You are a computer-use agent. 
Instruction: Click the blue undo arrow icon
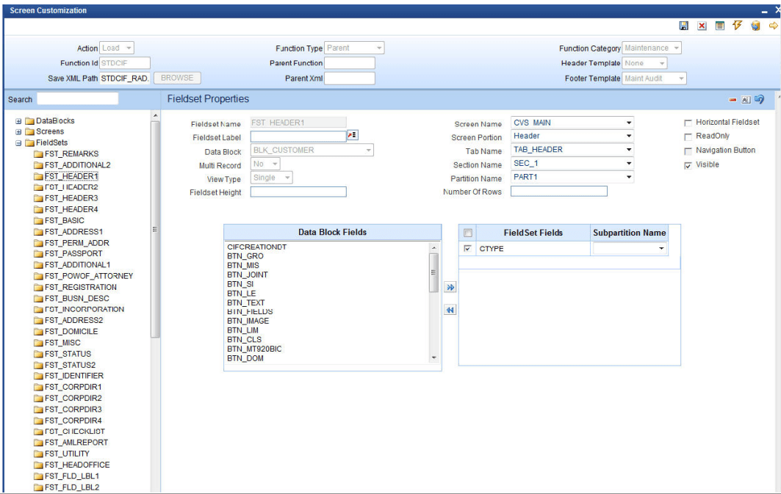759,100
